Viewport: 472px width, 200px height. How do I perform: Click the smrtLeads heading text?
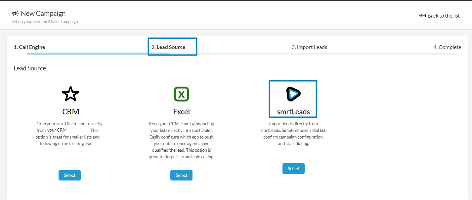[x=293, y=112]
